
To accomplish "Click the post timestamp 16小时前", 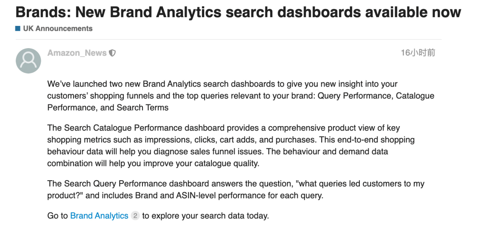I will point(418,53).
